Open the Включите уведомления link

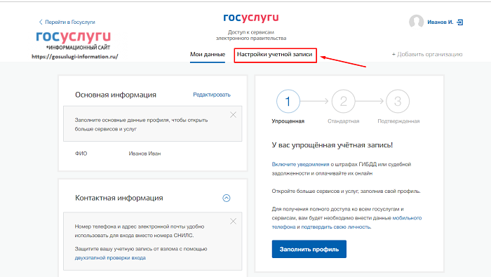pyautogui.click(x=300, y=164)
